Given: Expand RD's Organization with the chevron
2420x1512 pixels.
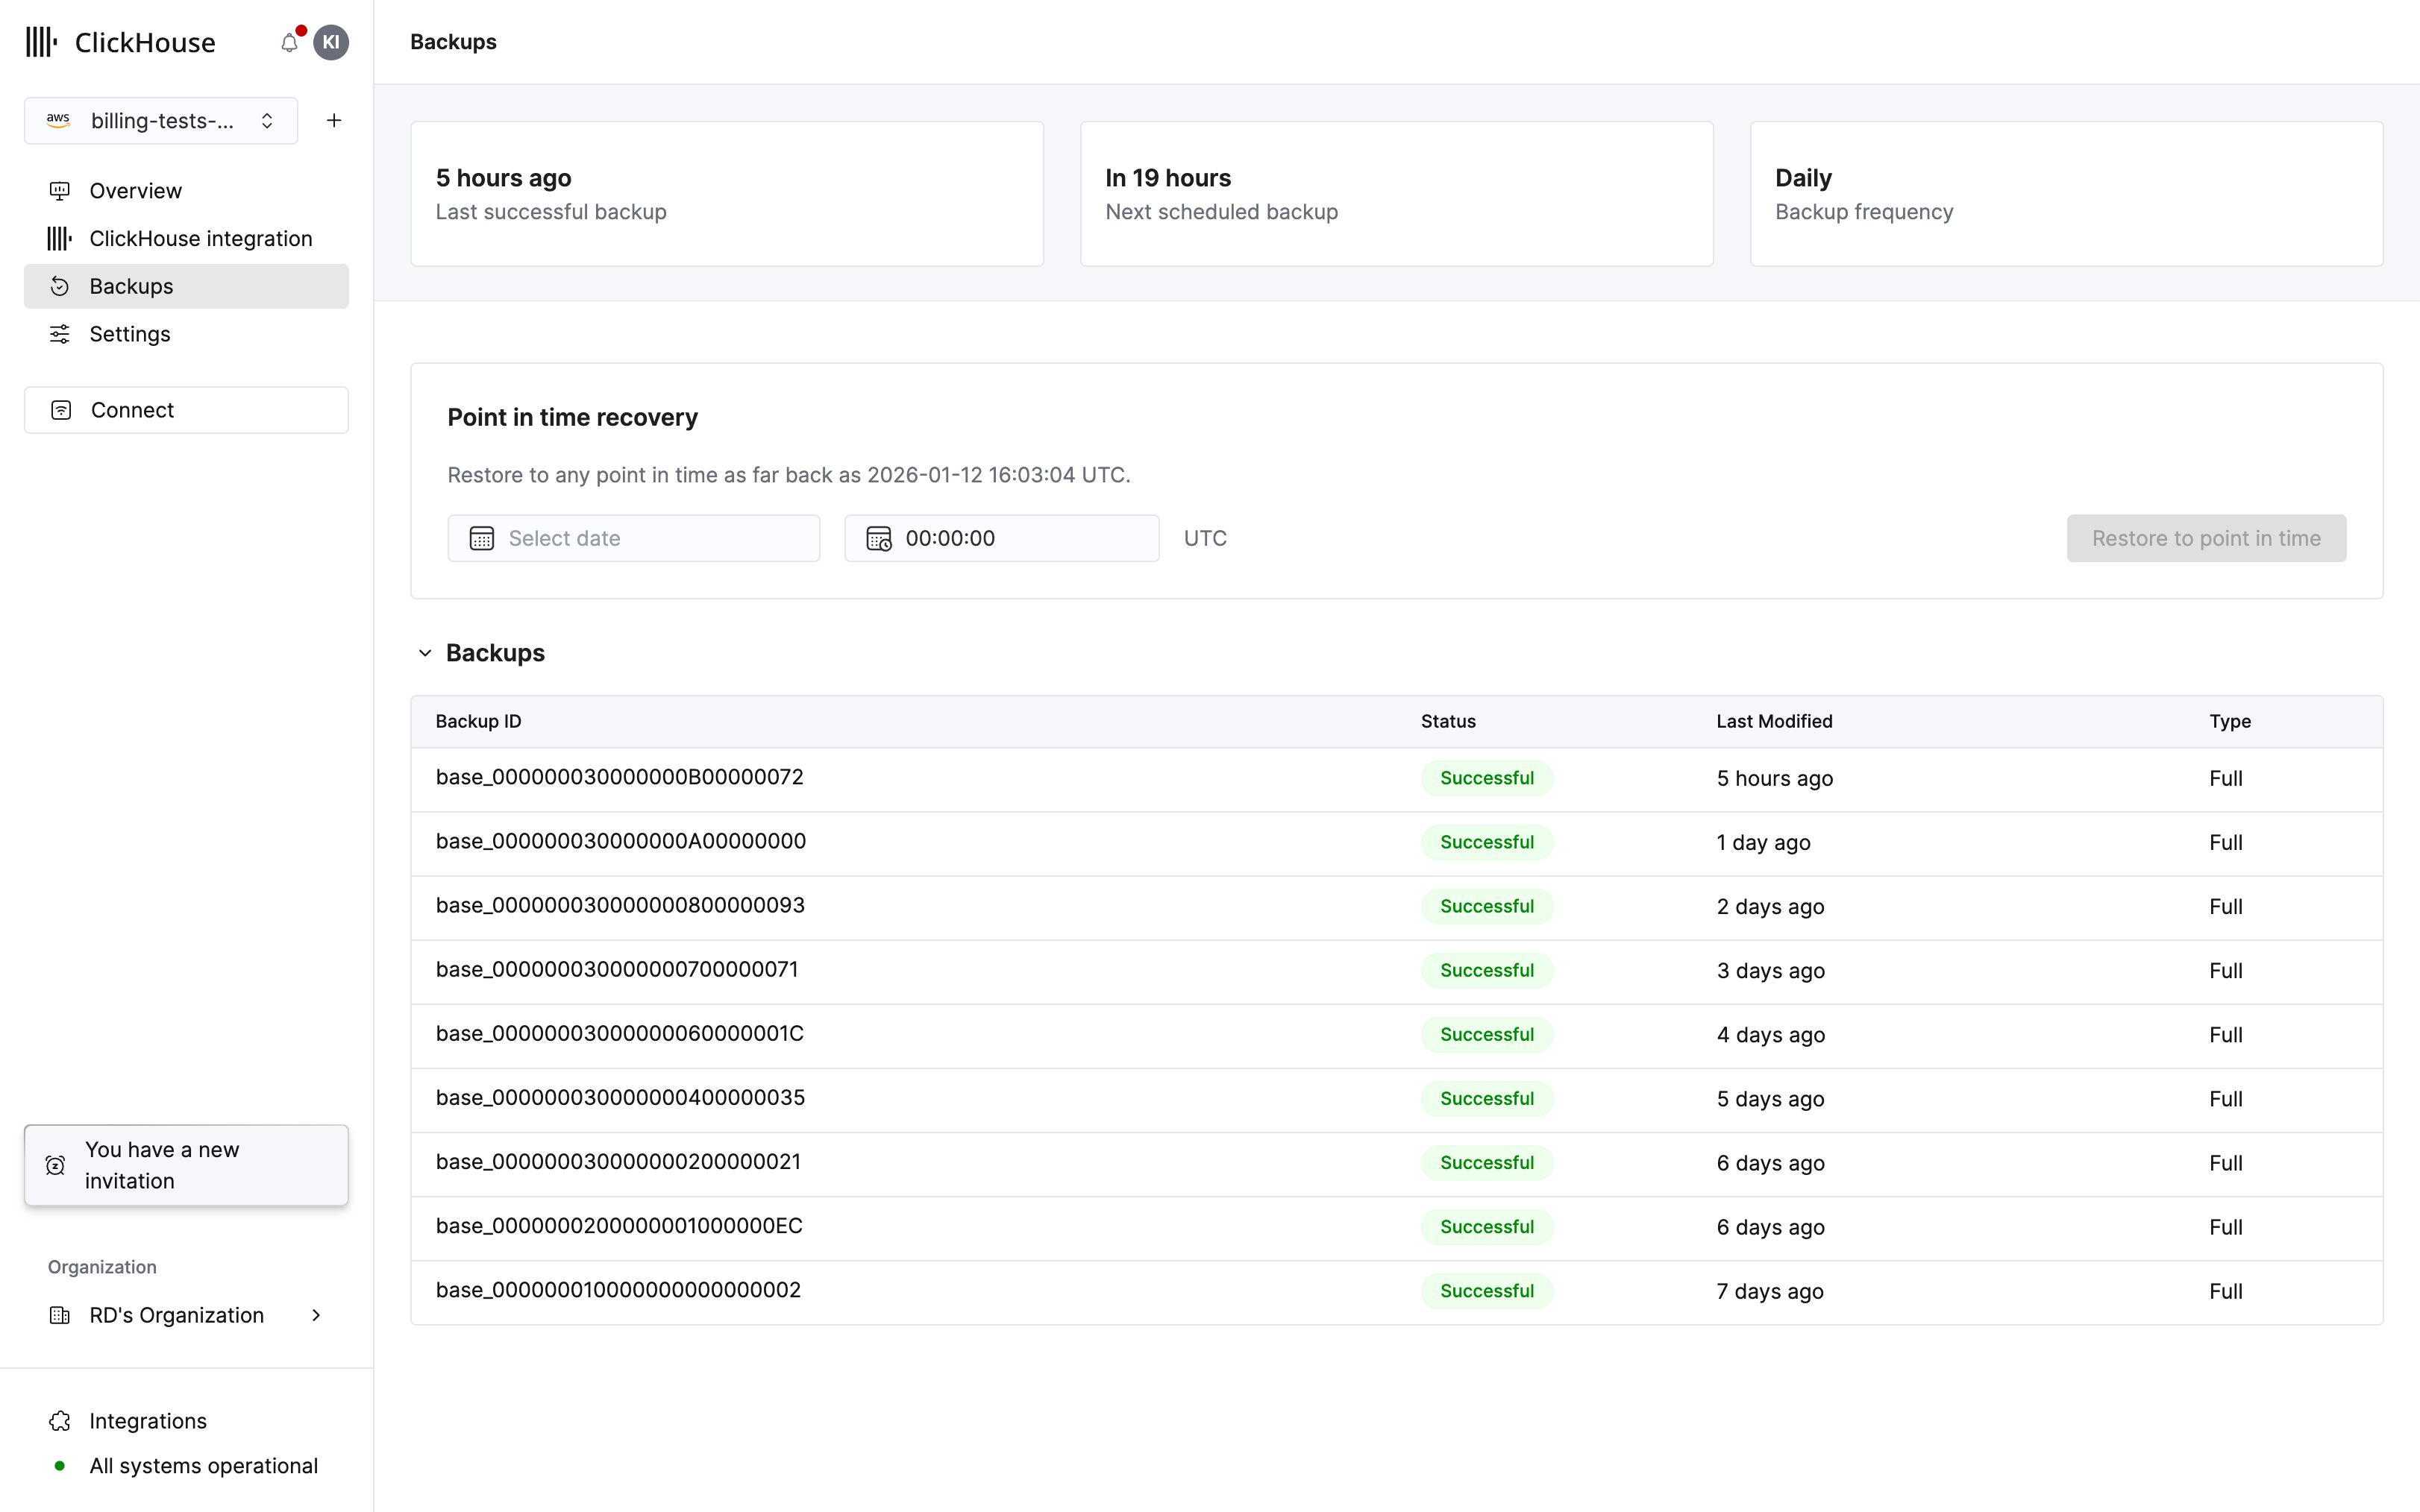Looking at the screenshot, I should pos(316,1315).
